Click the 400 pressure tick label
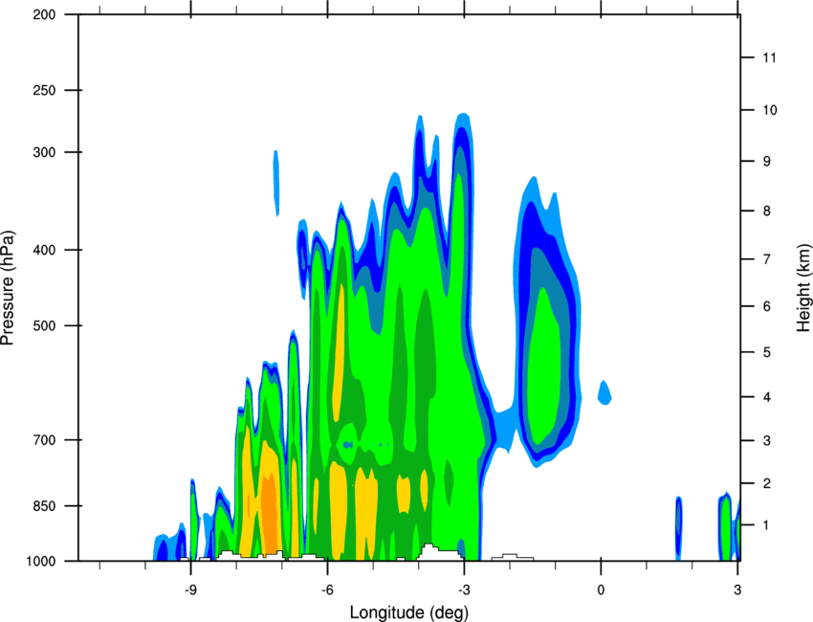The height and width of the screenshot is (622, 813). click(x=44, y=250)
